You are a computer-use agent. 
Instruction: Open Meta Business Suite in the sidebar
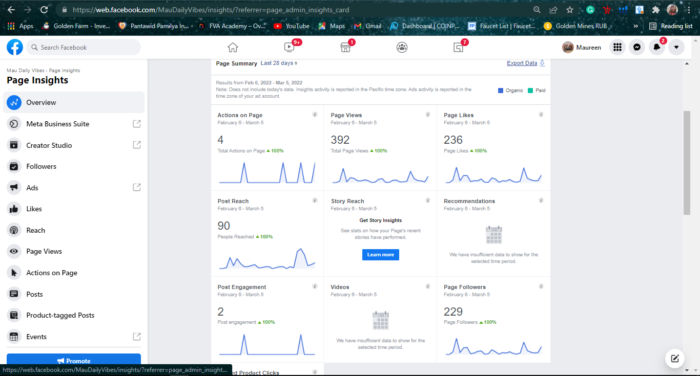click(74, 124)
